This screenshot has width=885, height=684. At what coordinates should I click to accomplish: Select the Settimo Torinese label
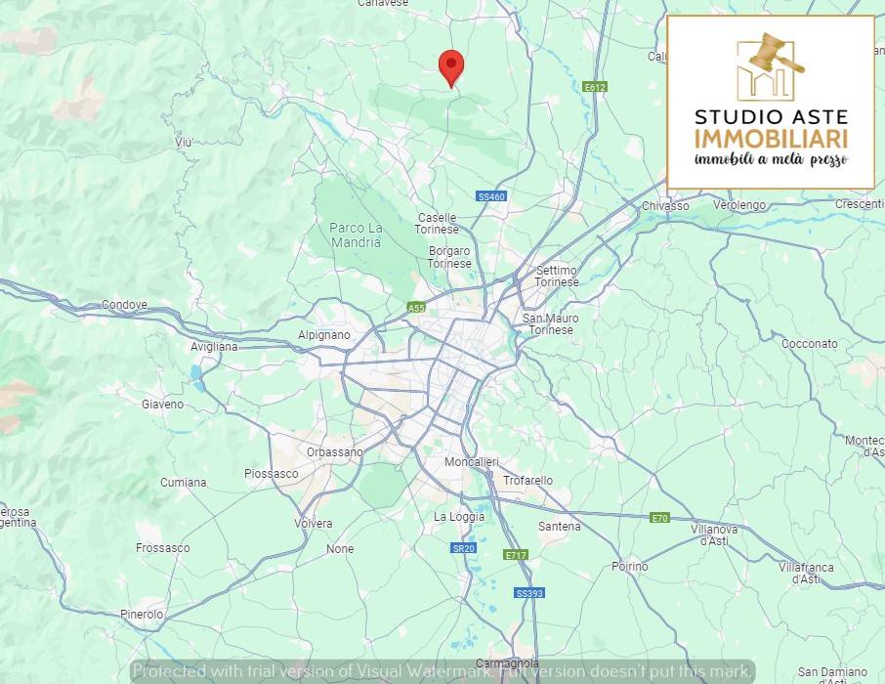[557, 277]
